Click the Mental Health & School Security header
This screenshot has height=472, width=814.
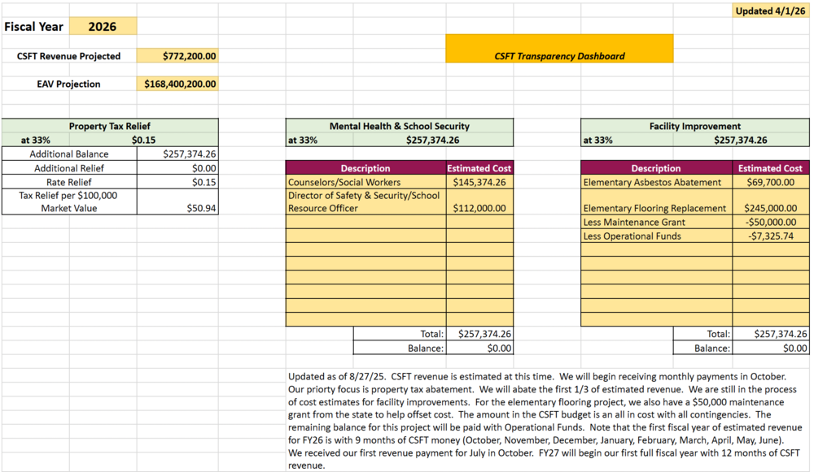[399, 126]
